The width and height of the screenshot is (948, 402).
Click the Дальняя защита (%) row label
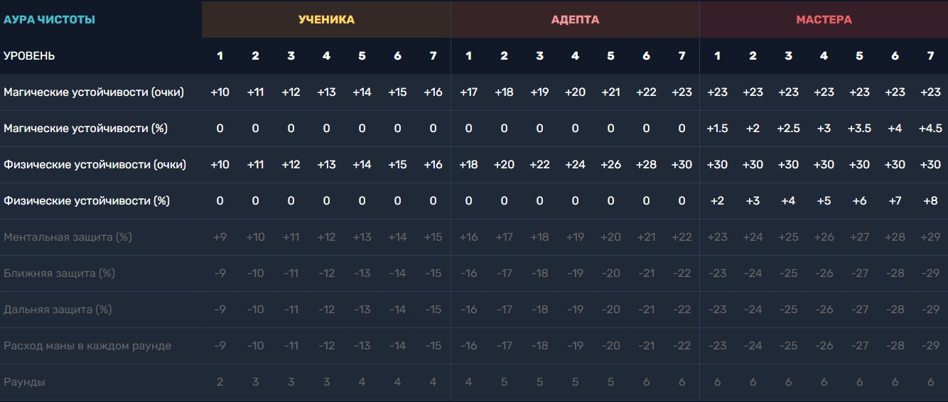tap(58, 310)
